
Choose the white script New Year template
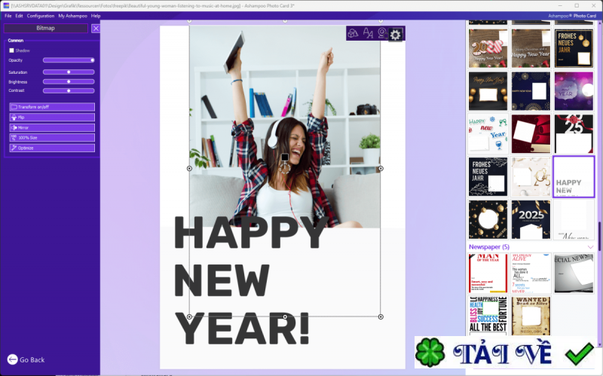coord(574,219)
